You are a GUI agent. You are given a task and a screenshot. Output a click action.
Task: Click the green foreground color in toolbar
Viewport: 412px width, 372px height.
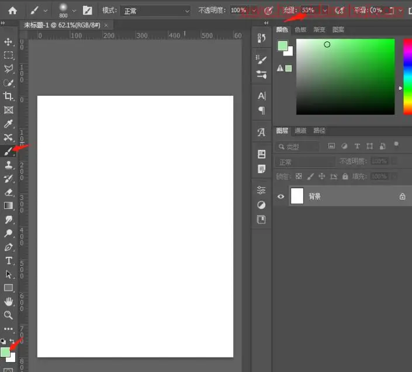[x=5, y=352]
